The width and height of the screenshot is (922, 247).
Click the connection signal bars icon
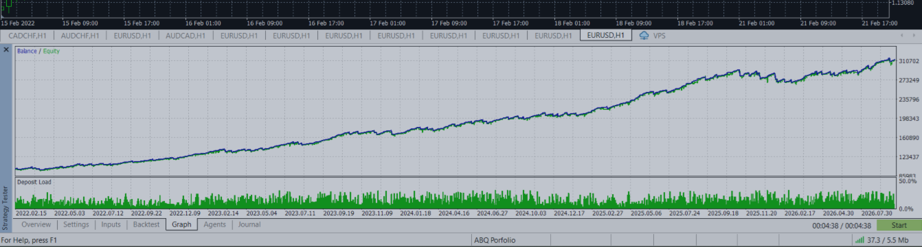click(x=859, y=239)
